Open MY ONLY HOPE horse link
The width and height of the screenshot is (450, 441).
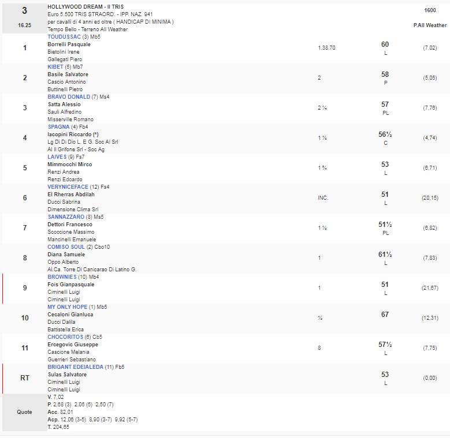(68, 307)
